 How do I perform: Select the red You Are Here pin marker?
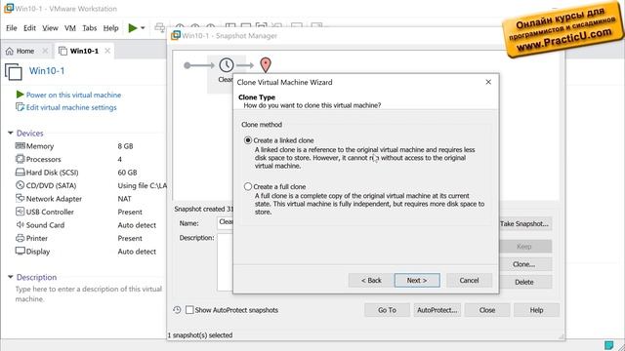point(266,65)
